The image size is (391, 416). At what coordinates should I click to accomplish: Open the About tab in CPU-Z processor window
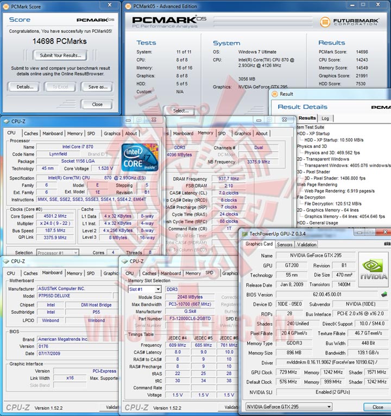pos(131,133)
